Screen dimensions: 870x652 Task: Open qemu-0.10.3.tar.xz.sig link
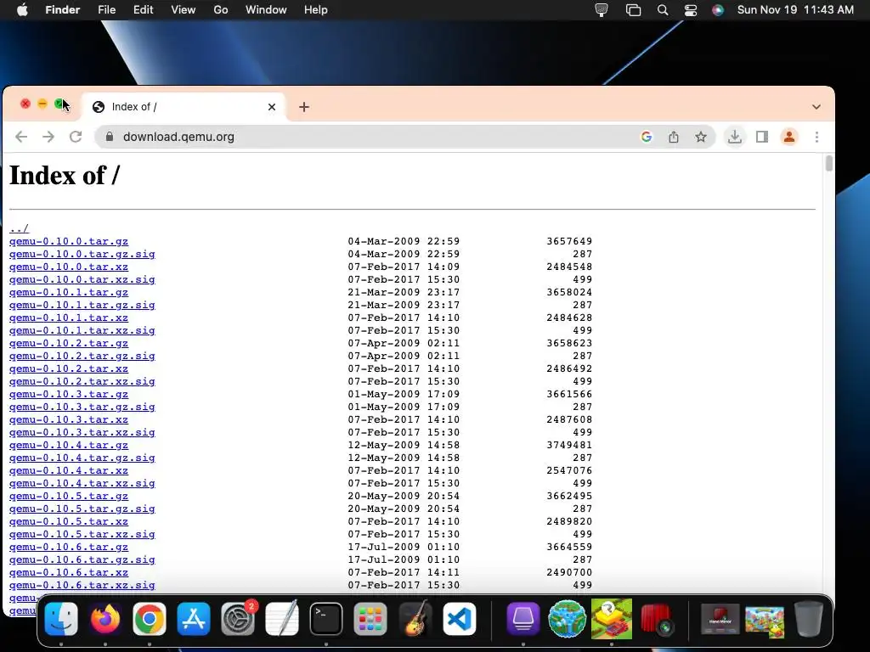tap(82, 432)
